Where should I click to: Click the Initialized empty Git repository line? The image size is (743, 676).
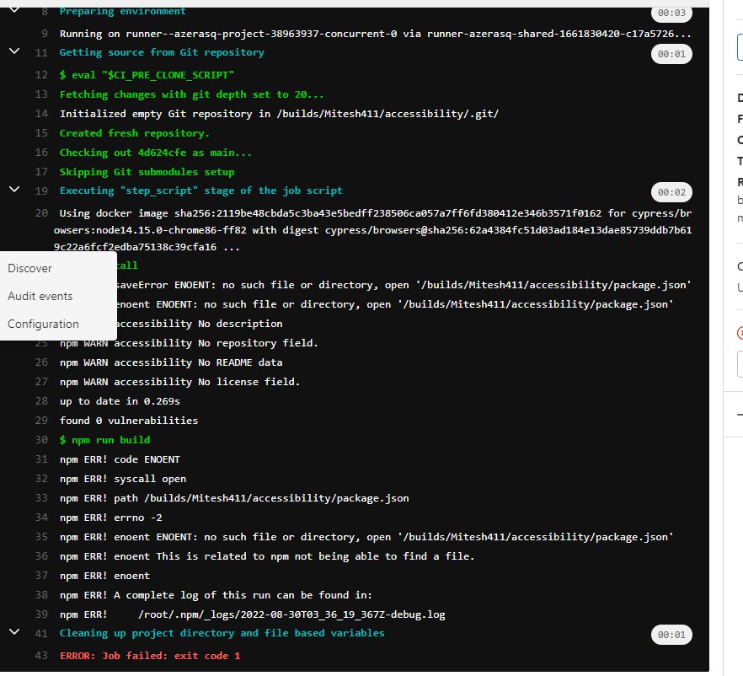tap(279, 114)
